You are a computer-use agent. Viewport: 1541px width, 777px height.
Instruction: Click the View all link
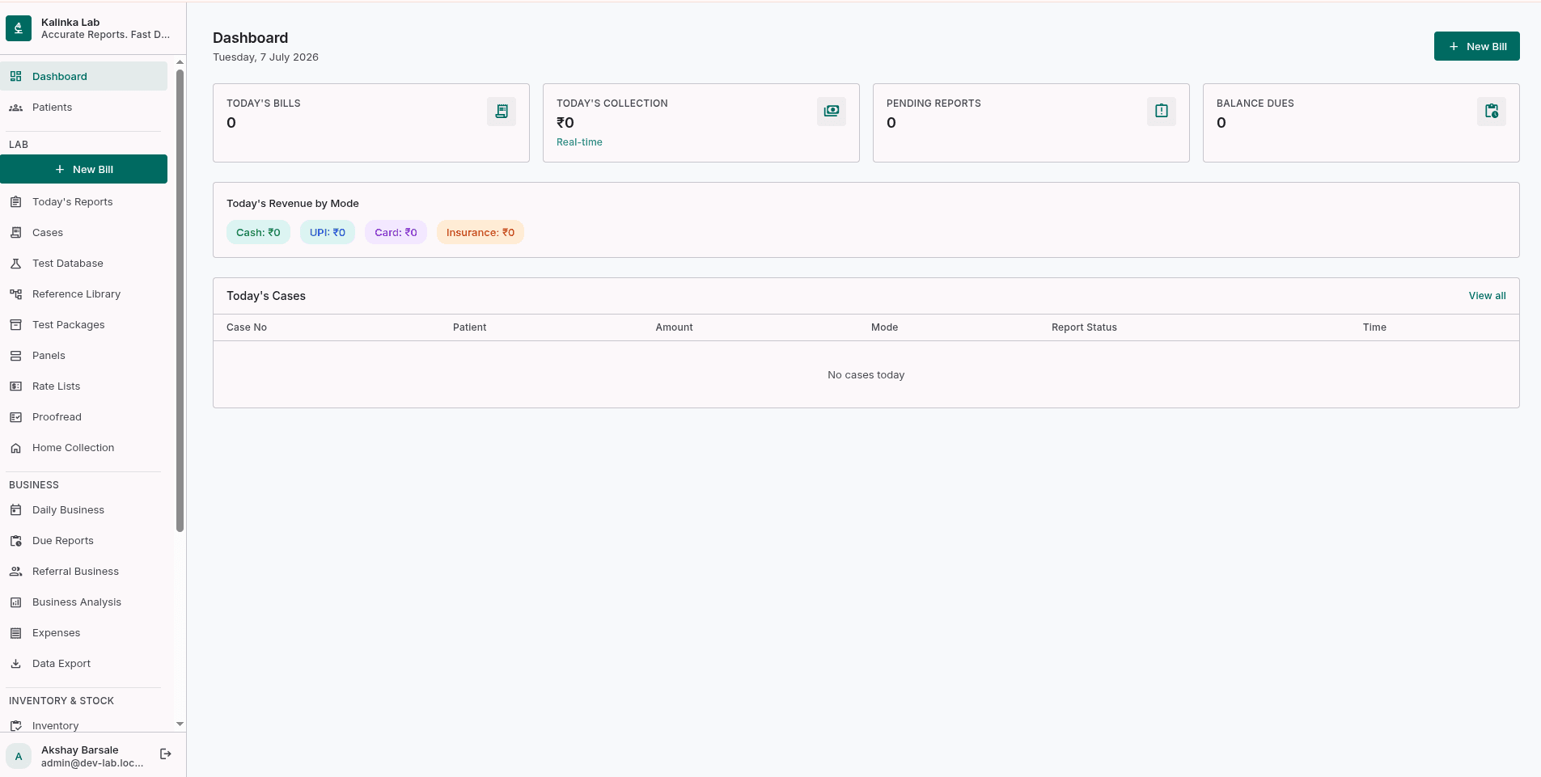pos(1487,295)
